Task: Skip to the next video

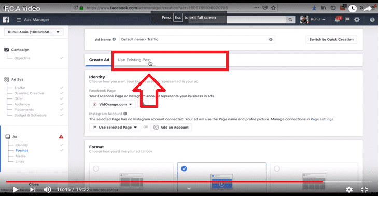Action: (33, 190)
